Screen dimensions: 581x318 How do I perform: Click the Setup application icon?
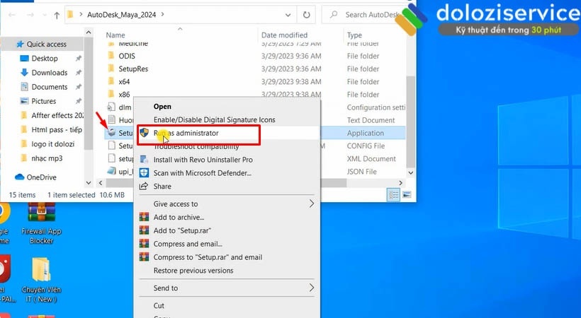111,132
